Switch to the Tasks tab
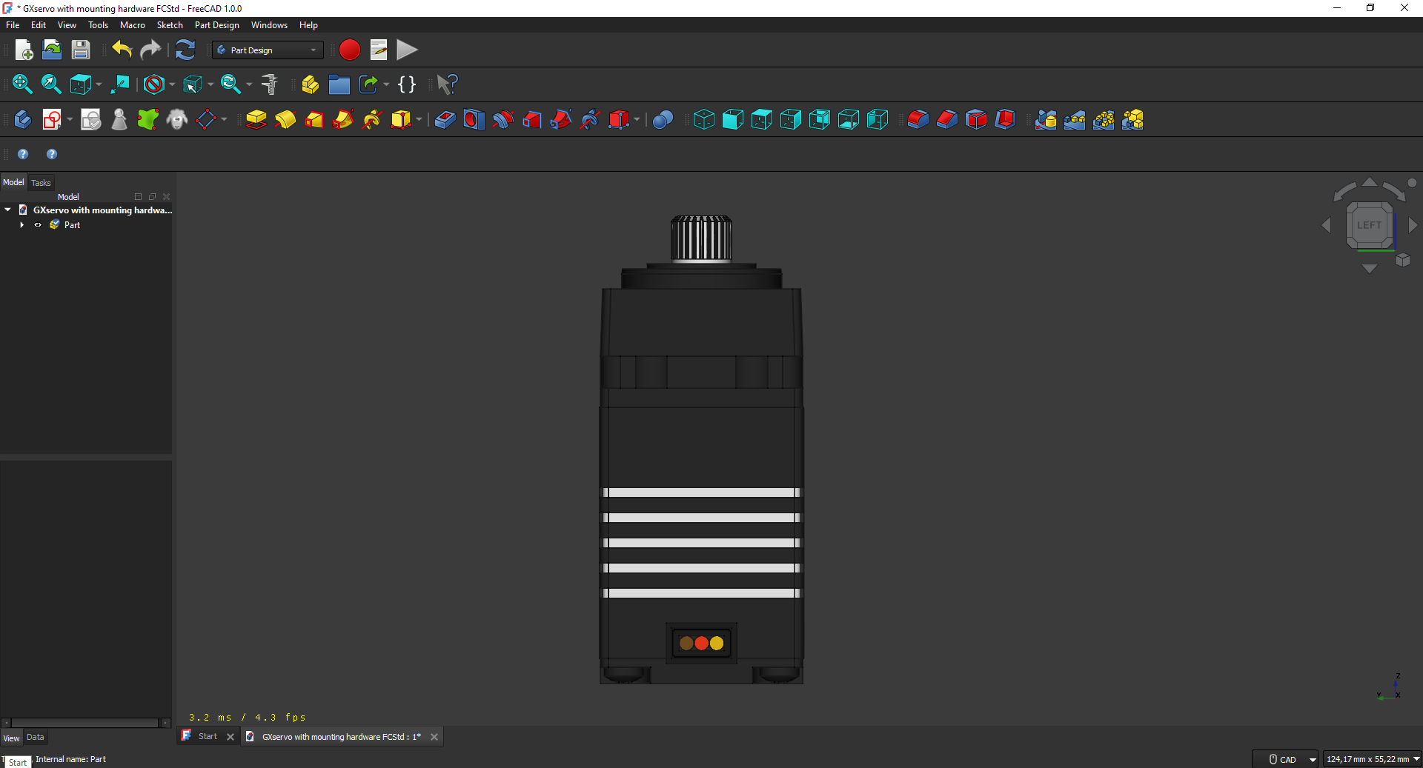This screenshot has width=1423, height=768. click(41, 183)
